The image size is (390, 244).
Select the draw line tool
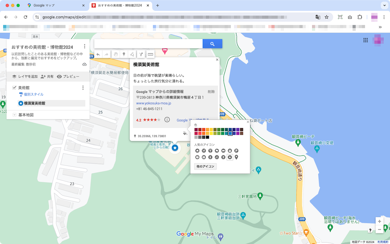tap(132, 54)
